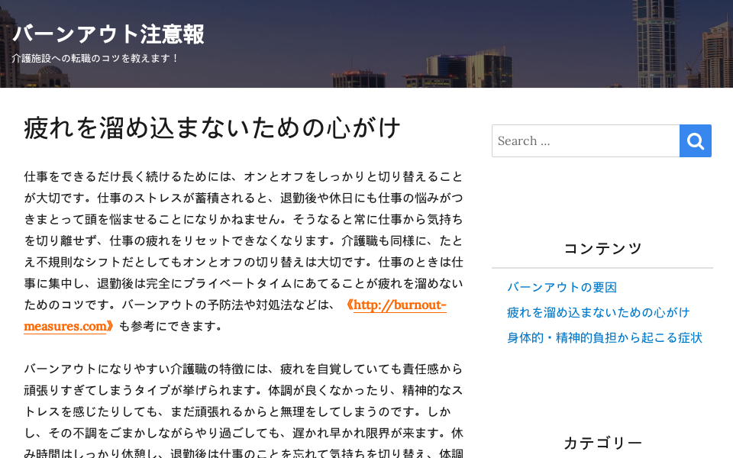The width and height of the screenshot is (733, 458).
Task: Click the opening 《 bracket before the URL
Action: tap(347, 305)
